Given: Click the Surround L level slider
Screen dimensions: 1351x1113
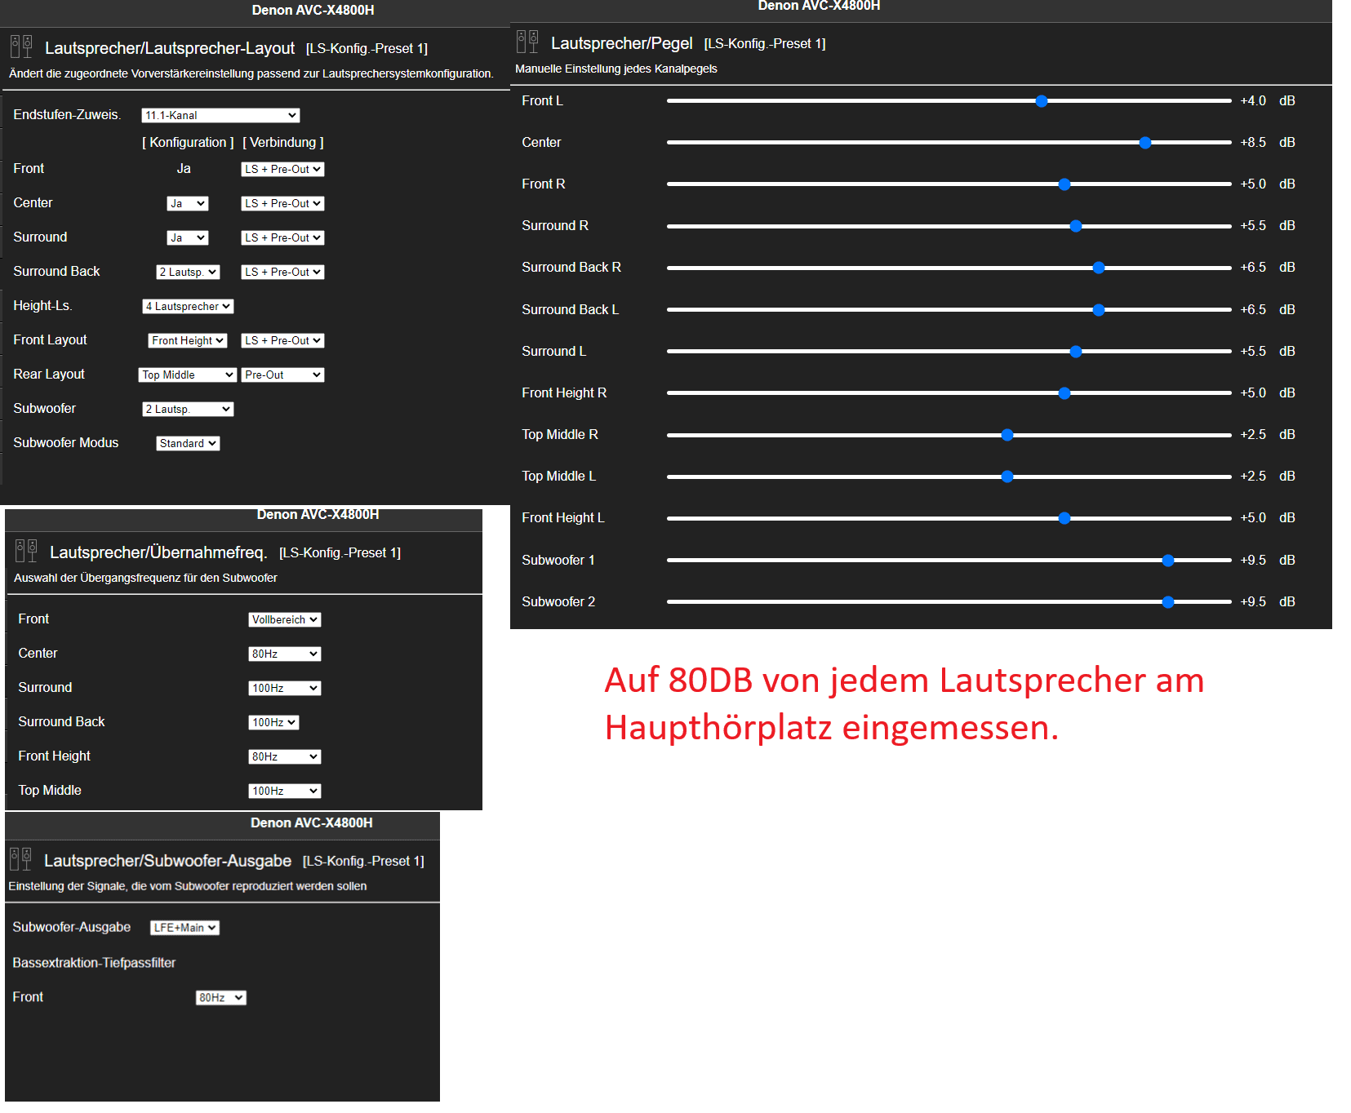Looking at the screenshot, I should click(x=949, y=352).
